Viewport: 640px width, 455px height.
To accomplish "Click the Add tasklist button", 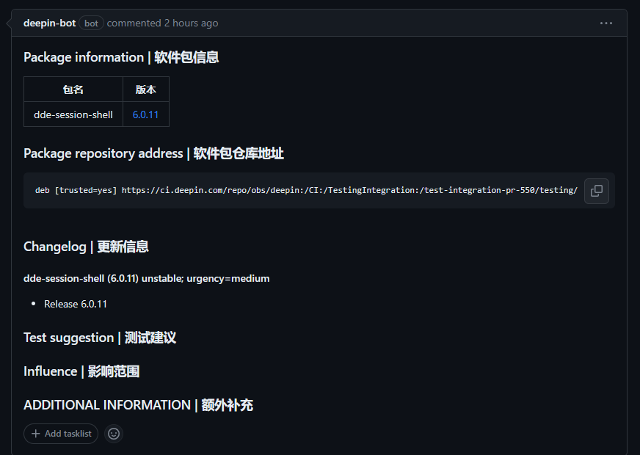I will (61, 434).
